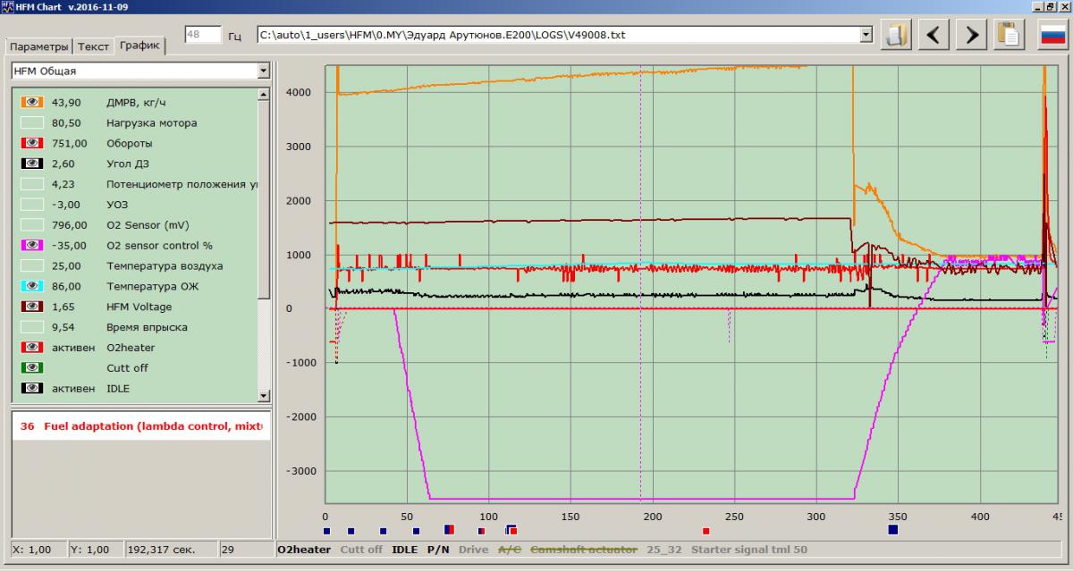1073x572 pixels.
Task: Click the Camshaft actuator status flag
Action: coord(584,550)
